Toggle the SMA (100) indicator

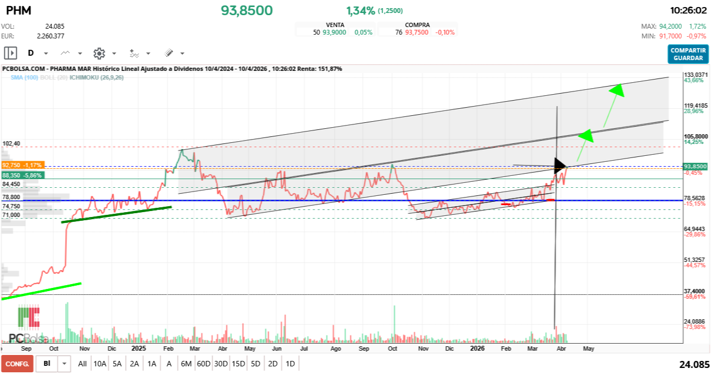pyautogui.click(x=23, y=77)
